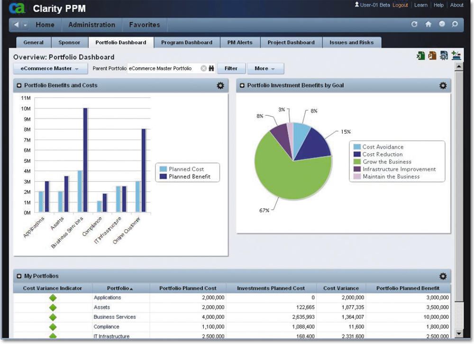The height and width of the screenshot is (344, 474).
Task: Open gear options for My Portfolios panel
Action: [x=443, y=276]
